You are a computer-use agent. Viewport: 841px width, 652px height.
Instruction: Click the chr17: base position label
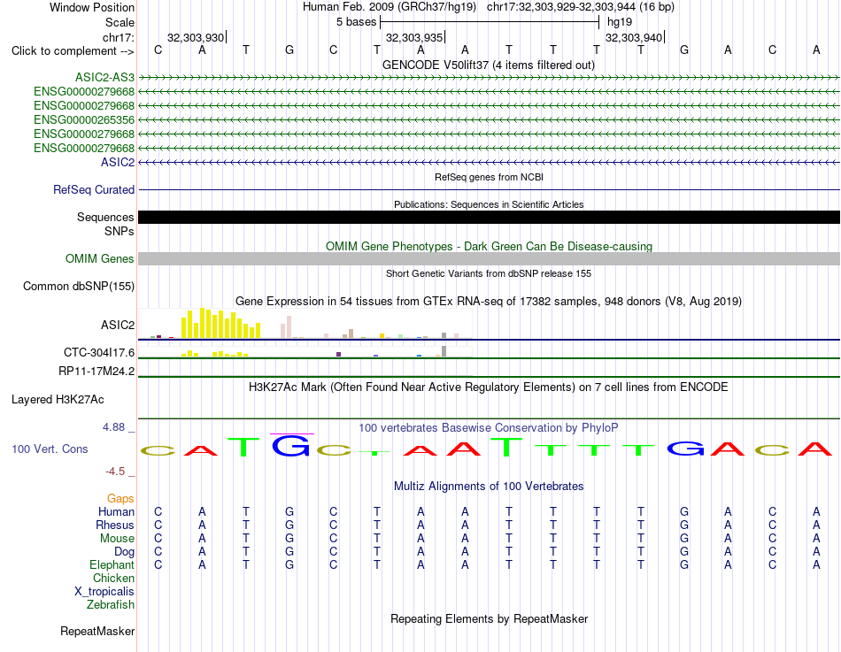(x=118, y=37)
